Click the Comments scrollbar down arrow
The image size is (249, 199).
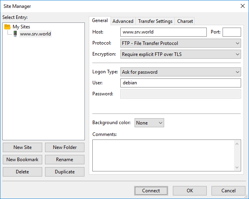click(237, 167)
